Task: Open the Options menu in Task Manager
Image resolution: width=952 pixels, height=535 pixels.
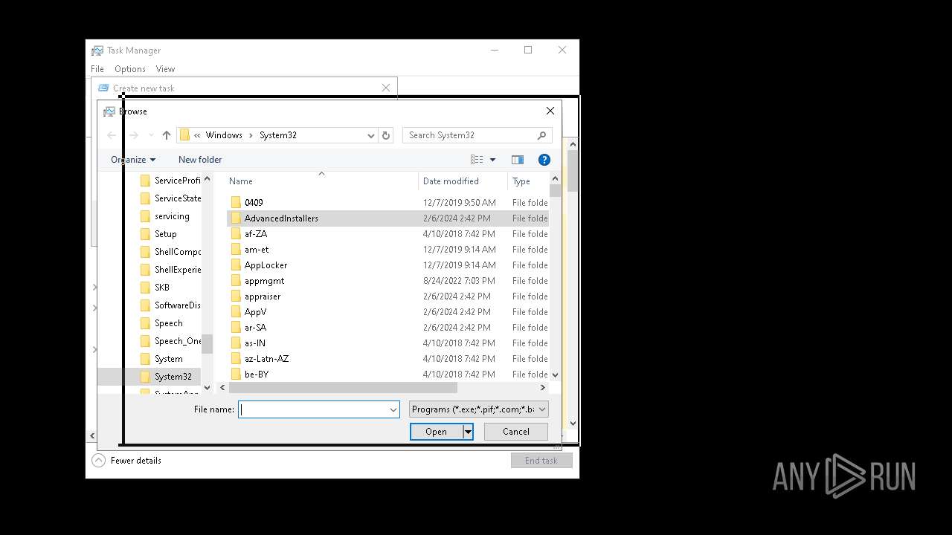Action: pos(130,69)
